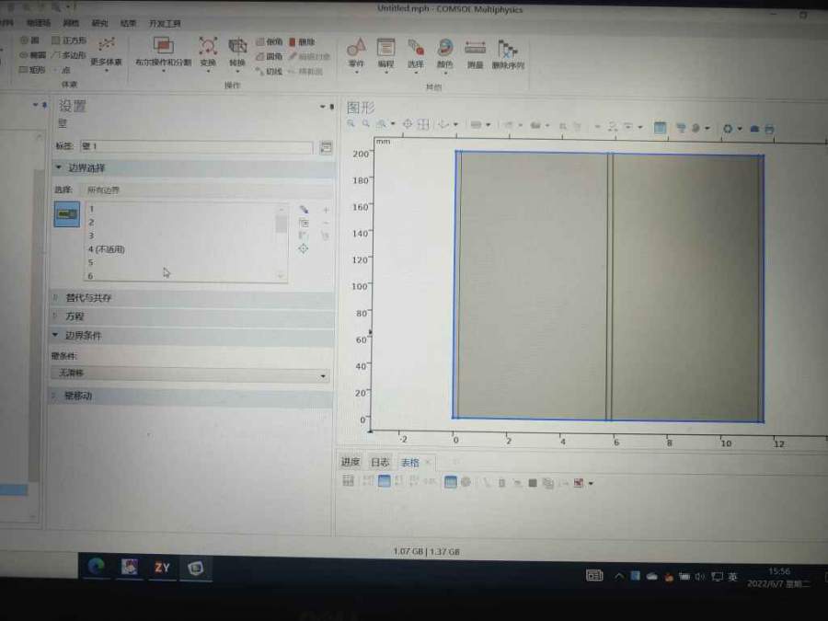Apply the 倒角 (Chamfer) operation
The height and width of the screenshot is (621, 828).
click(270, 41)
